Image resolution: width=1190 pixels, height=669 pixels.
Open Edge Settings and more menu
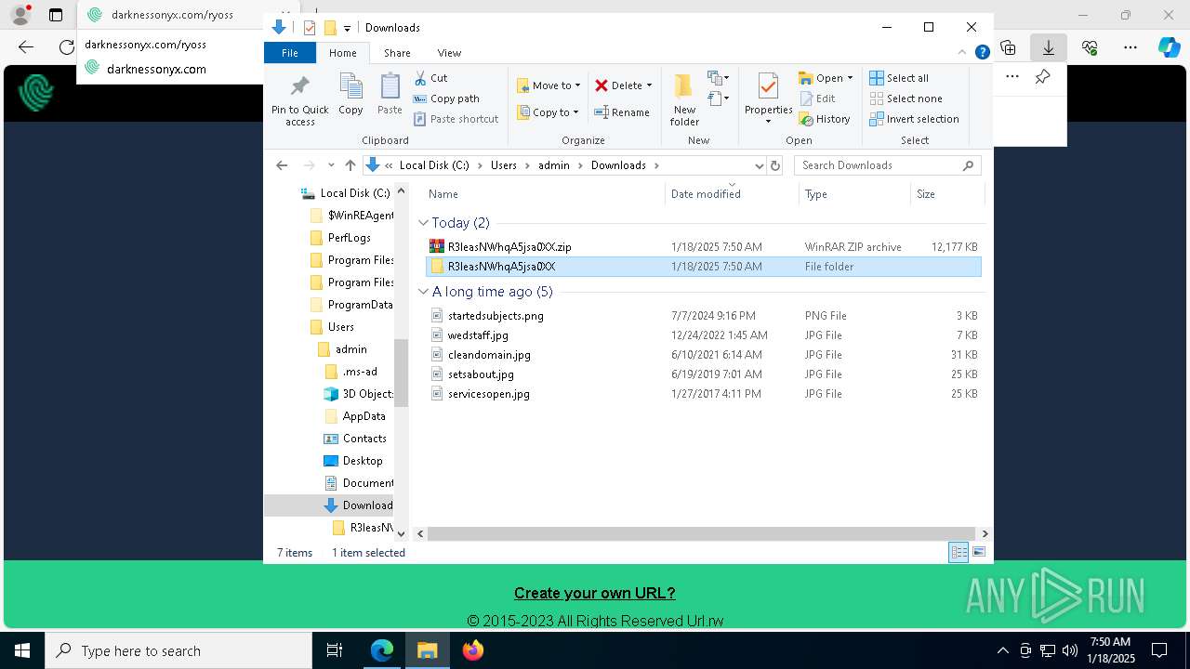(x=1130, y=47)
